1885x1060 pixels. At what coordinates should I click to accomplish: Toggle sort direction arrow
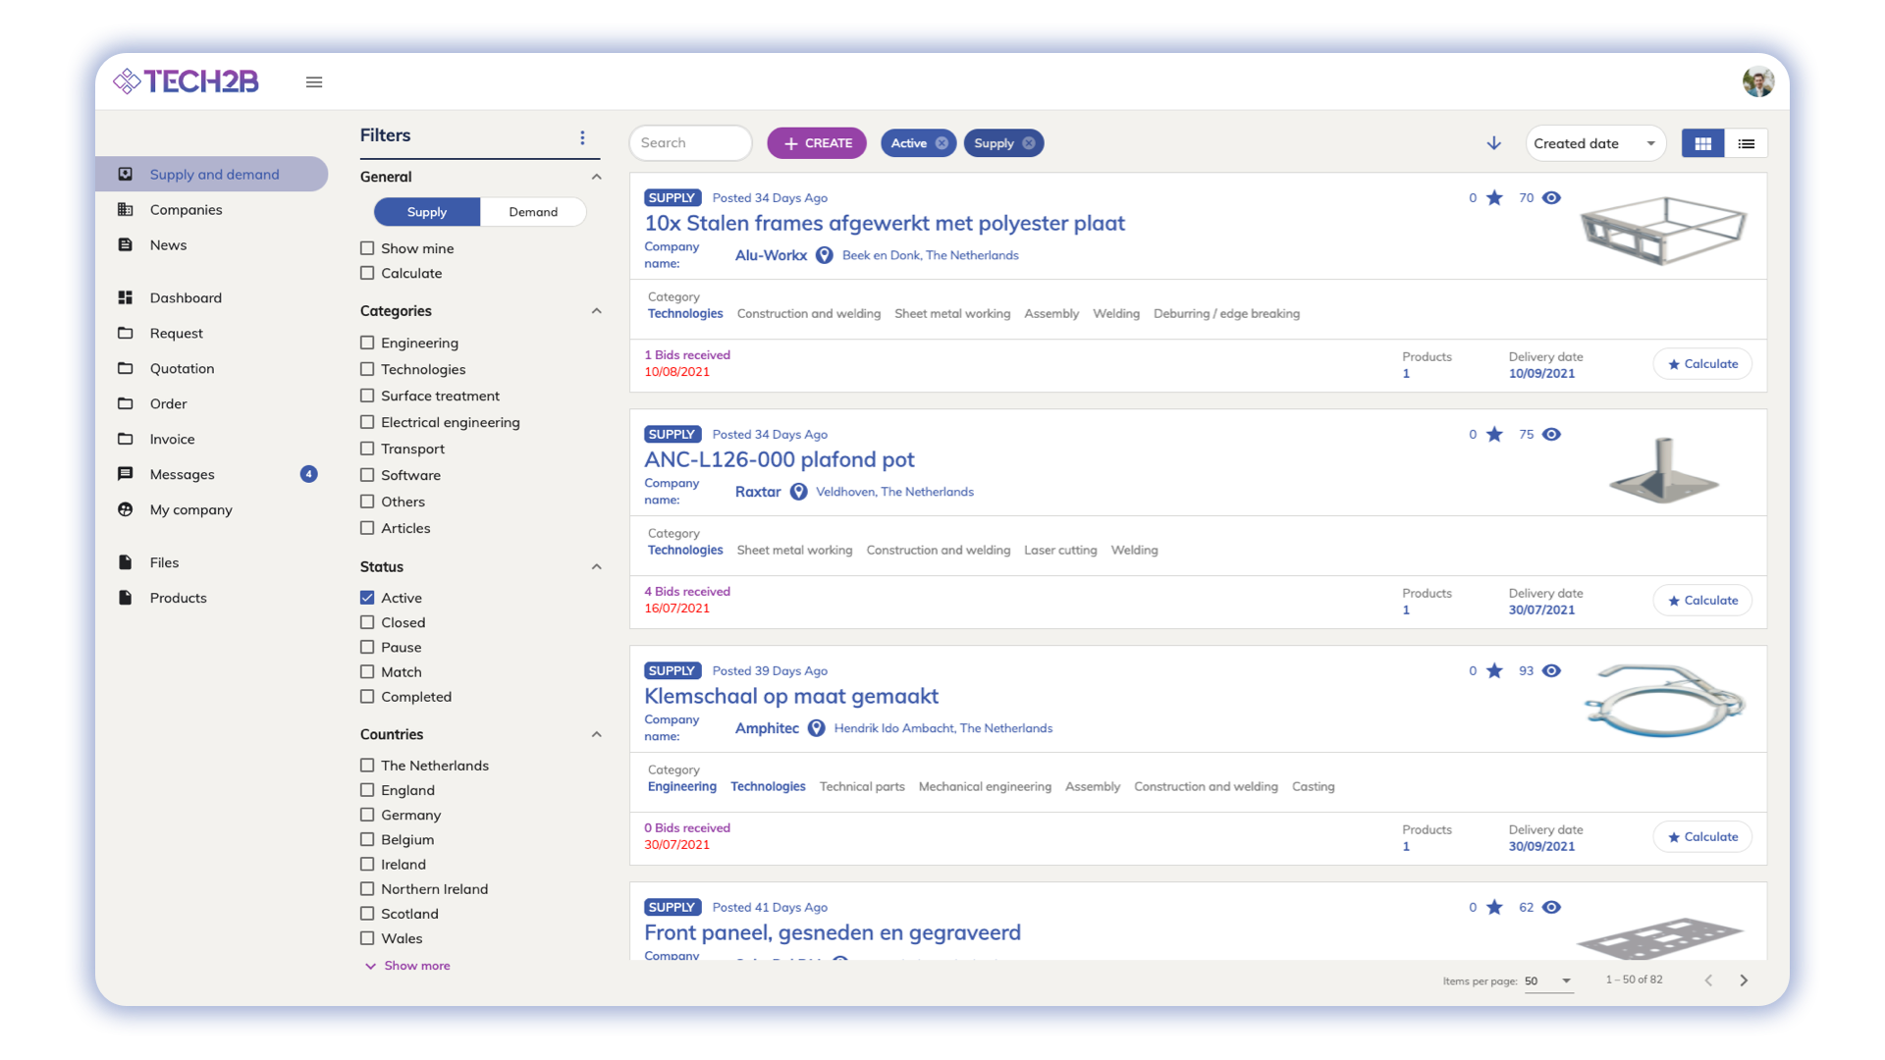click(1493, 143)
